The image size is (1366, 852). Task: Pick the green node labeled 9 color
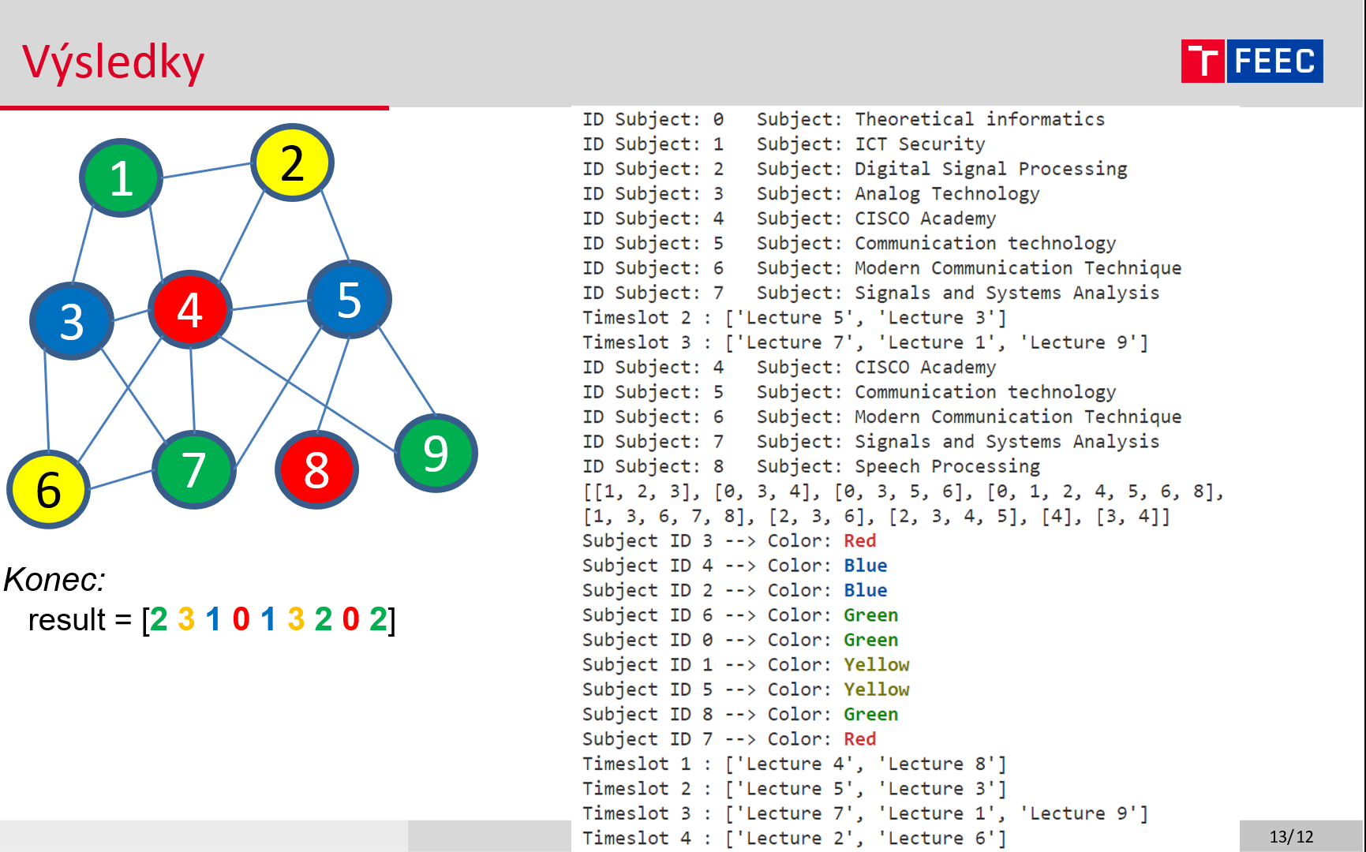click(435, 452)
